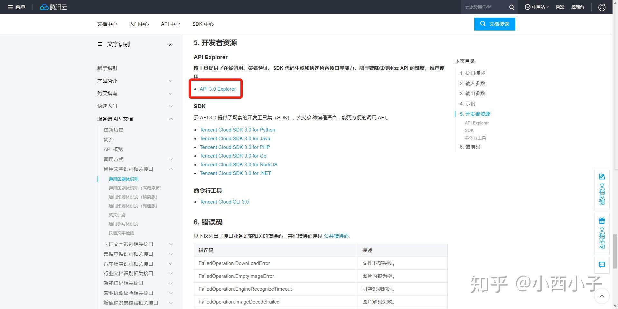Viewport: 618px width, 309px height.
Task: Expand 卡证文字识别相关接口 group
Action: 171,244
